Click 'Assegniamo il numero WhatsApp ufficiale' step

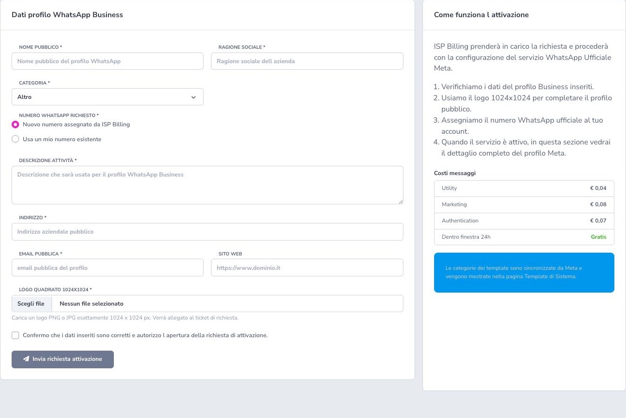522,126
